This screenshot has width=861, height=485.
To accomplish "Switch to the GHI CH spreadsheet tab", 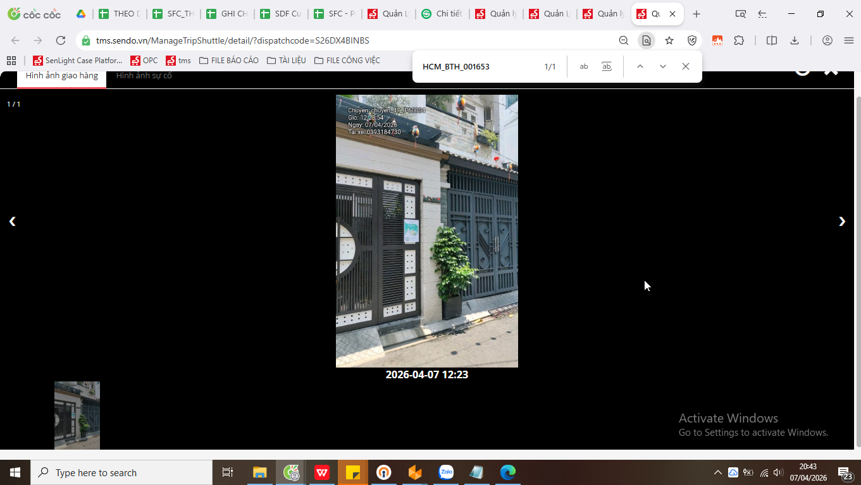I will [x=227, y=14].
